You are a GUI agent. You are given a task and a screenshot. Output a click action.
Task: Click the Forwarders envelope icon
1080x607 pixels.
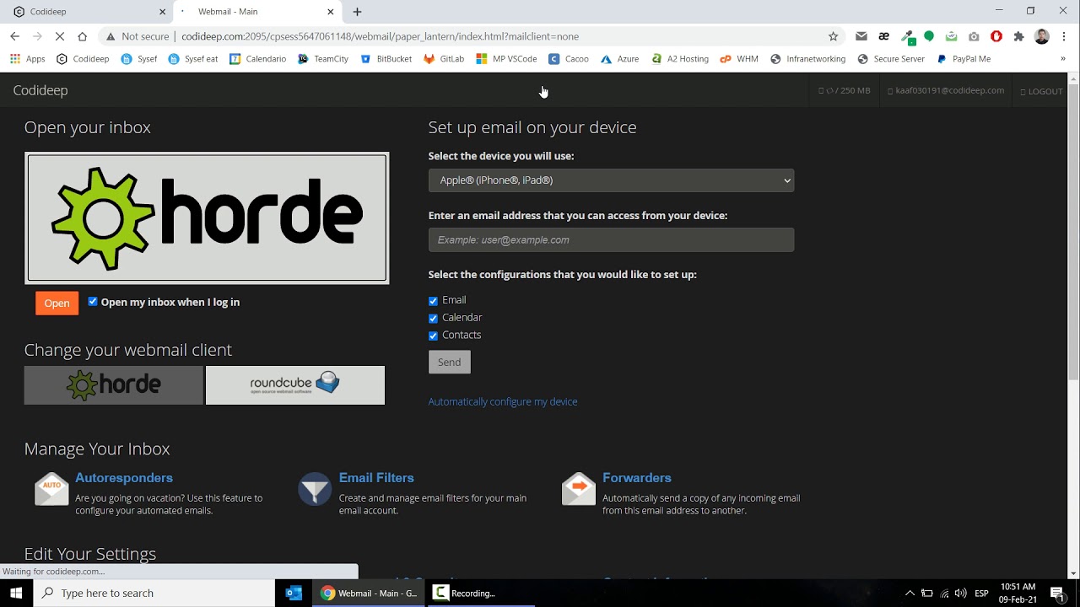pos(579,489)
